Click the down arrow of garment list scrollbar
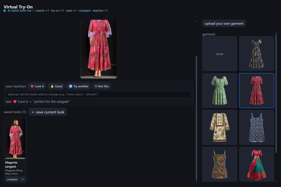The height and width of the screenshot is (187, 281). coord(276,182)
